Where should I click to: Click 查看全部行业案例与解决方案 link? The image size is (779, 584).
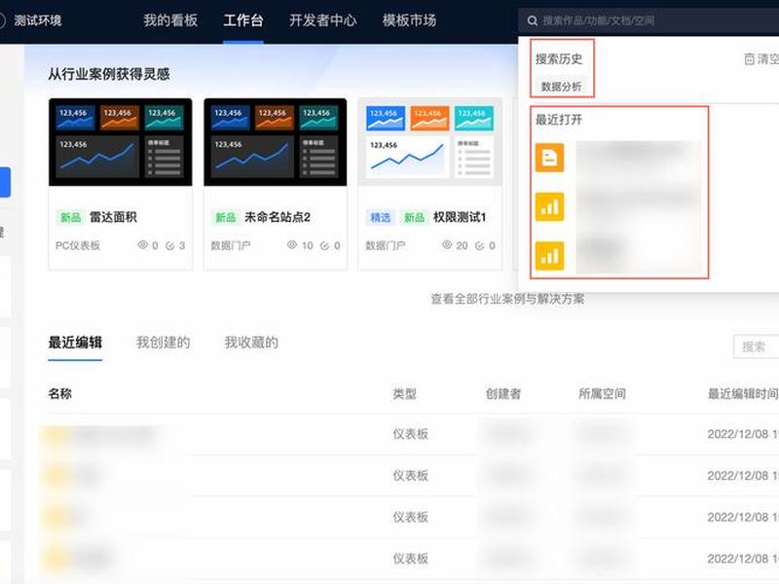[x=507, y=299]
